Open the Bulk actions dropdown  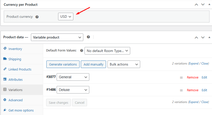click(x=124, y=64)
